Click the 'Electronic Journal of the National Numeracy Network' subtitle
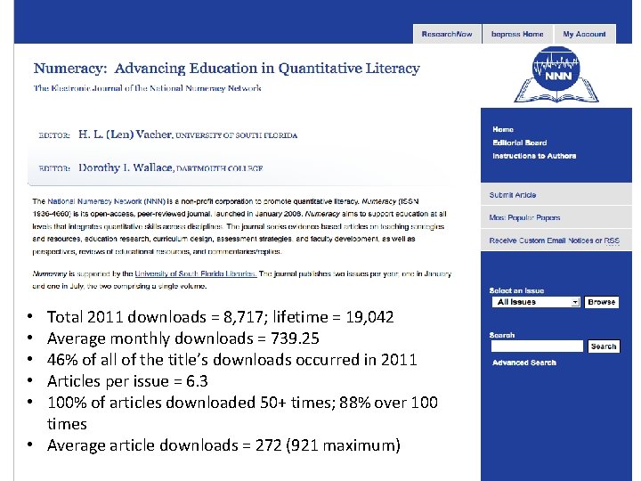 [147, 88]
